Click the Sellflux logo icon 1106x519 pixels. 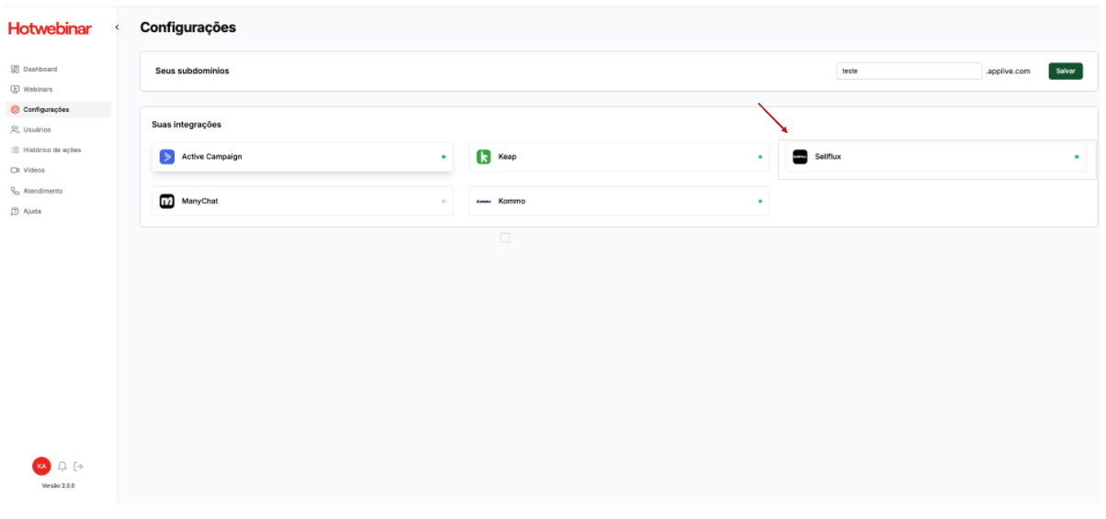(x=800, y=157)
